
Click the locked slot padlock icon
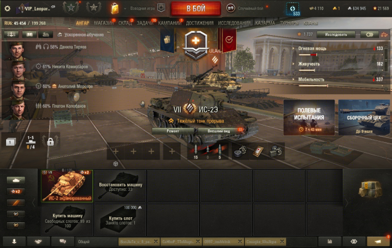click(x=51, y=142)
